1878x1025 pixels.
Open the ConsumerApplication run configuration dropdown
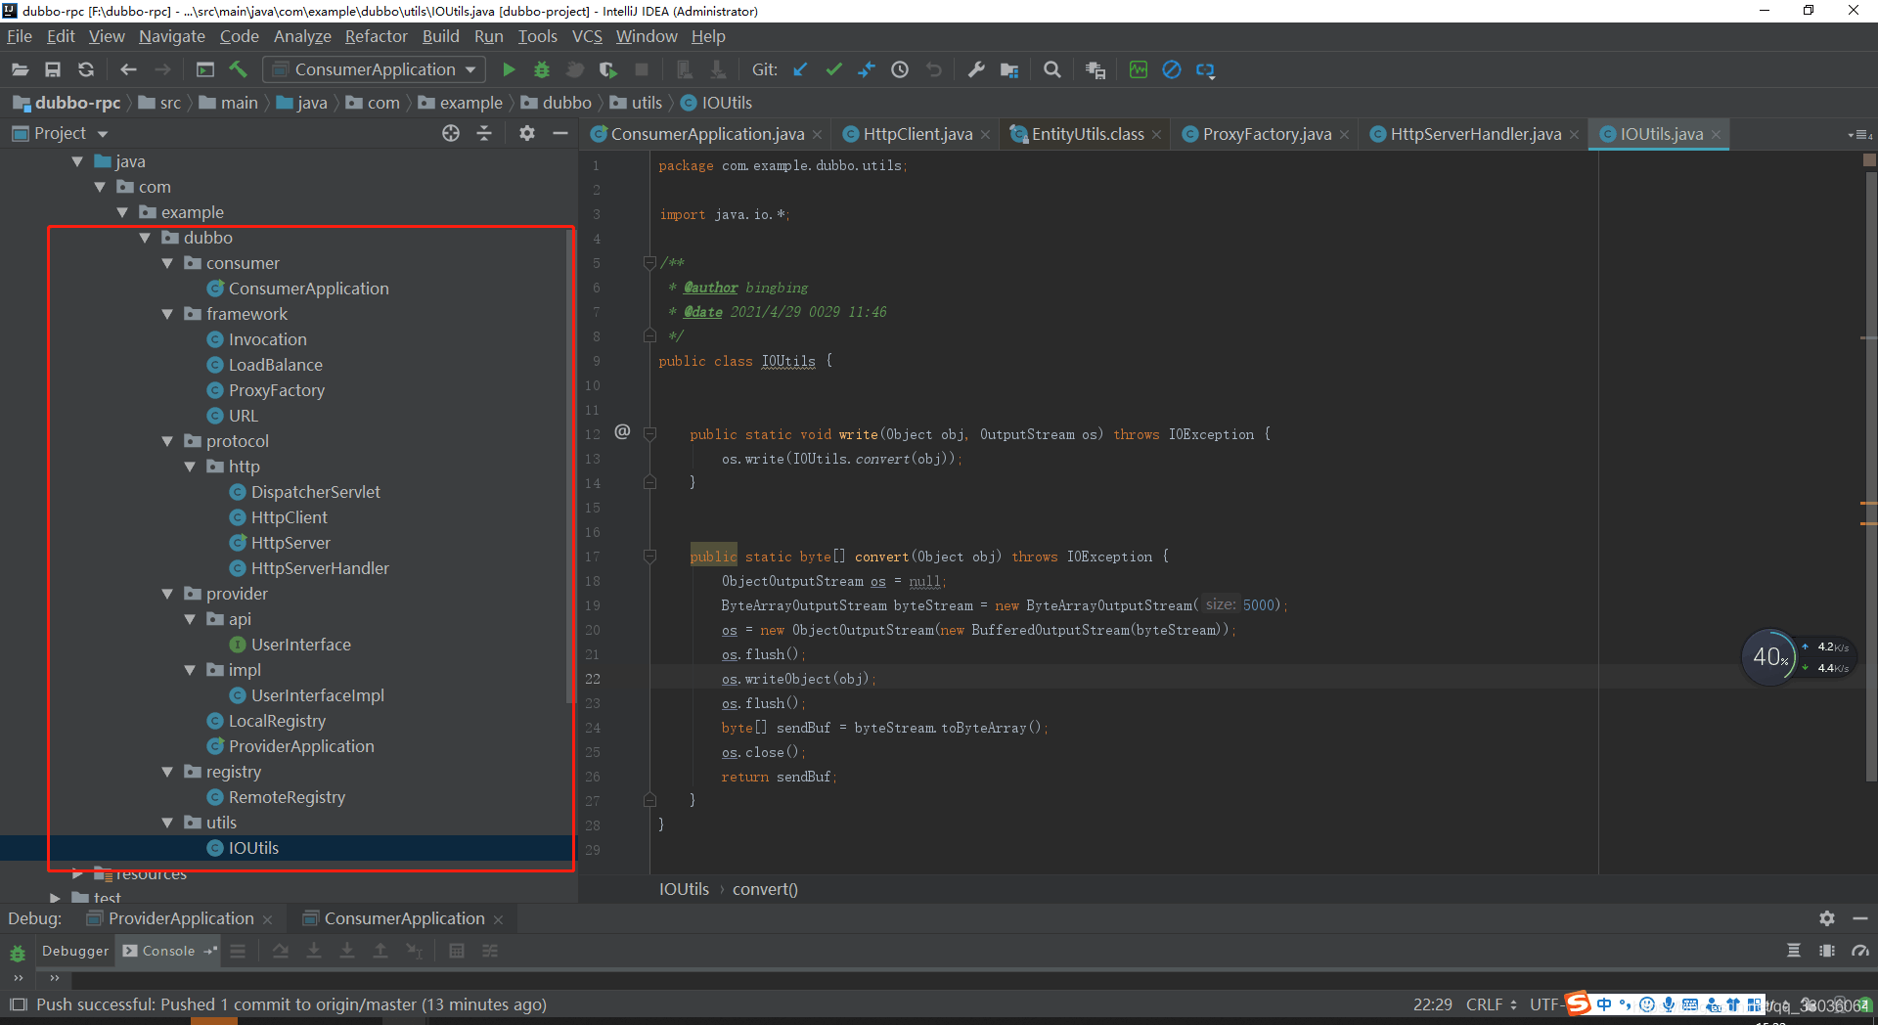click(x=376, y=69)
